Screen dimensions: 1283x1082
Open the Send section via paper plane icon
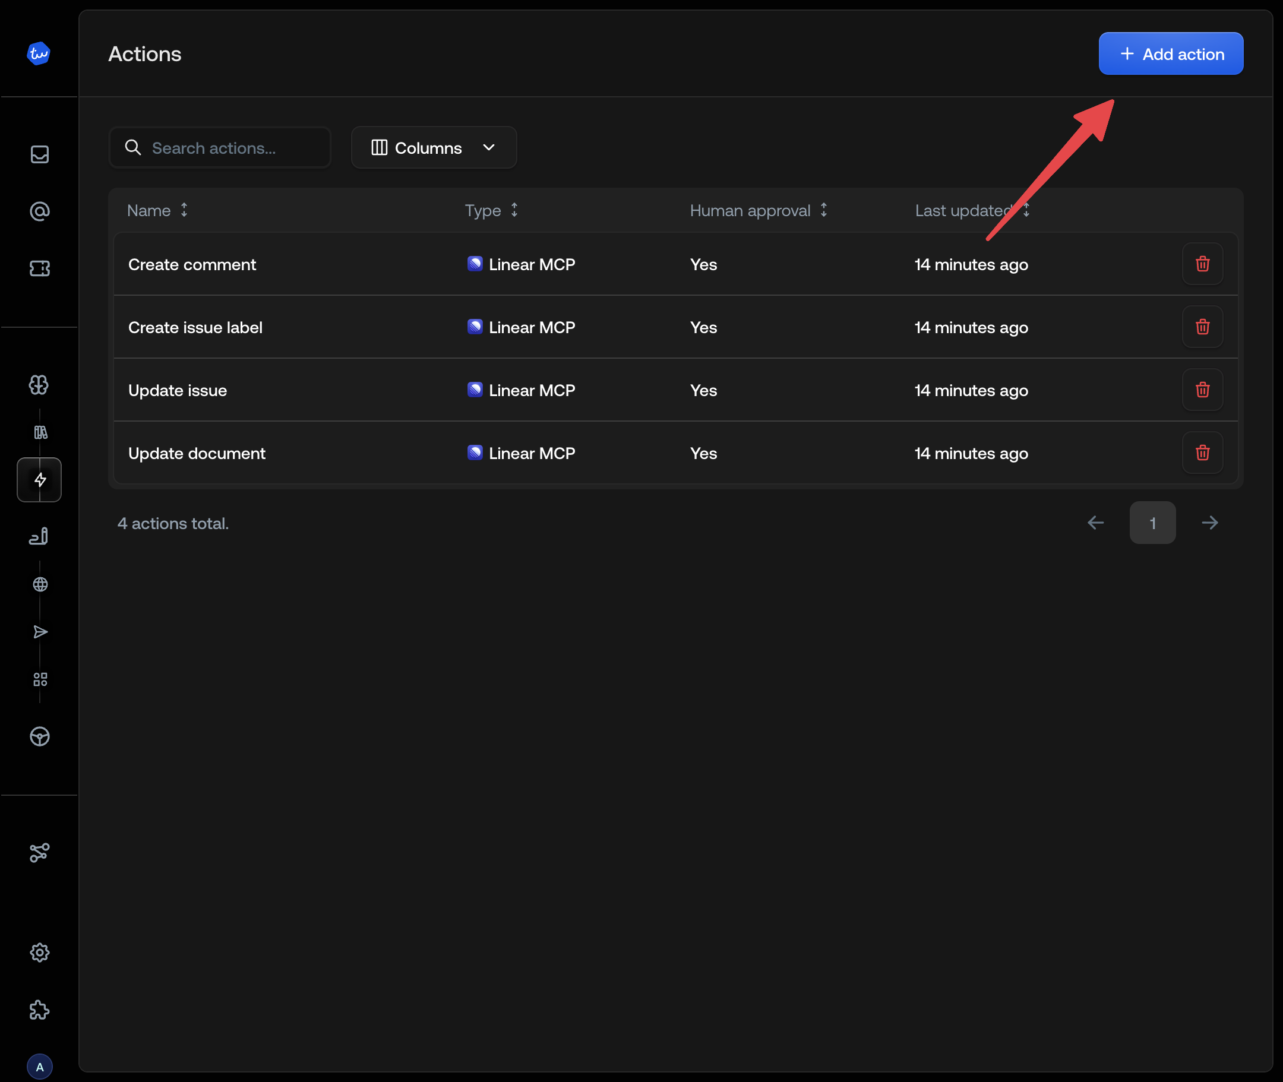(39, 632)
